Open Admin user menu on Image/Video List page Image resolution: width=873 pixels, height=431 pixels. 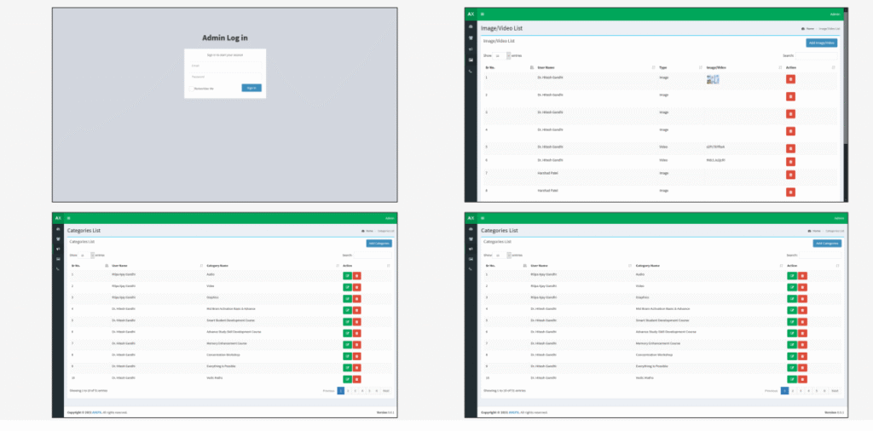(835, 14)
